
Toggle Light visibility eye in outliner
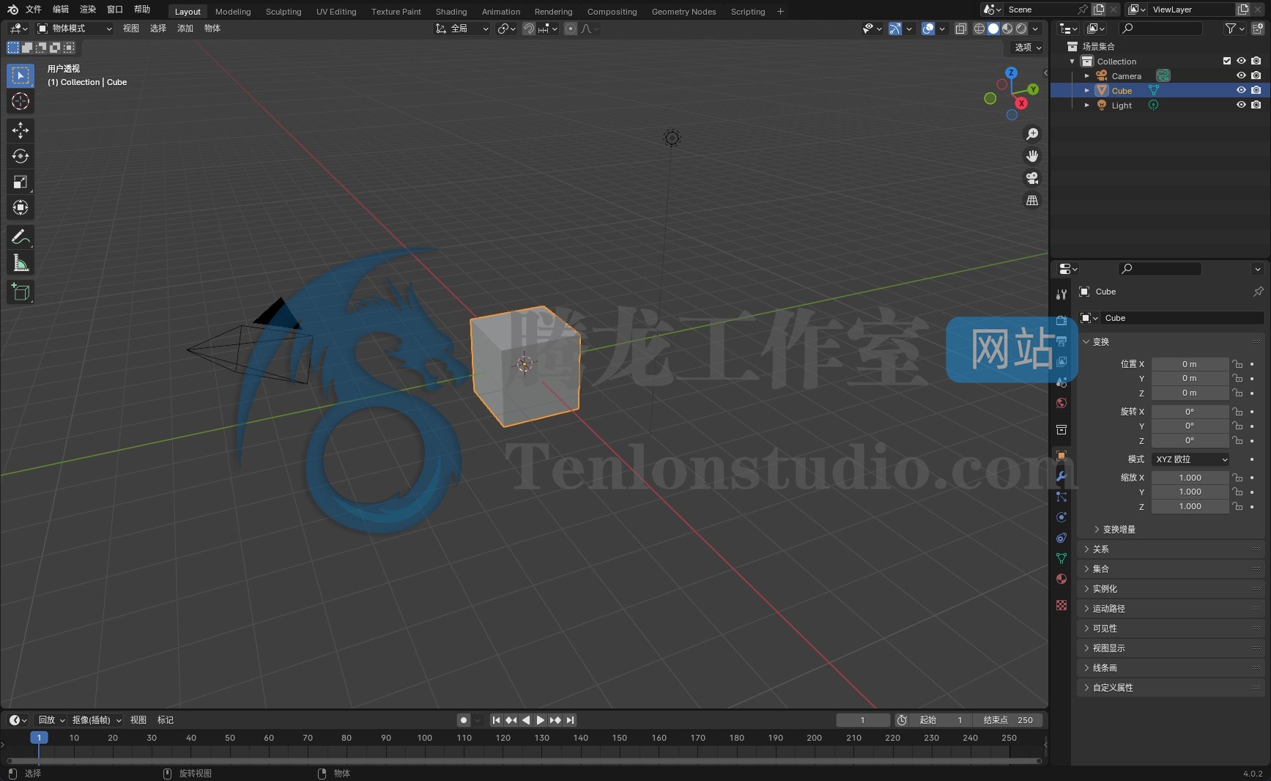coord(1241,105)
